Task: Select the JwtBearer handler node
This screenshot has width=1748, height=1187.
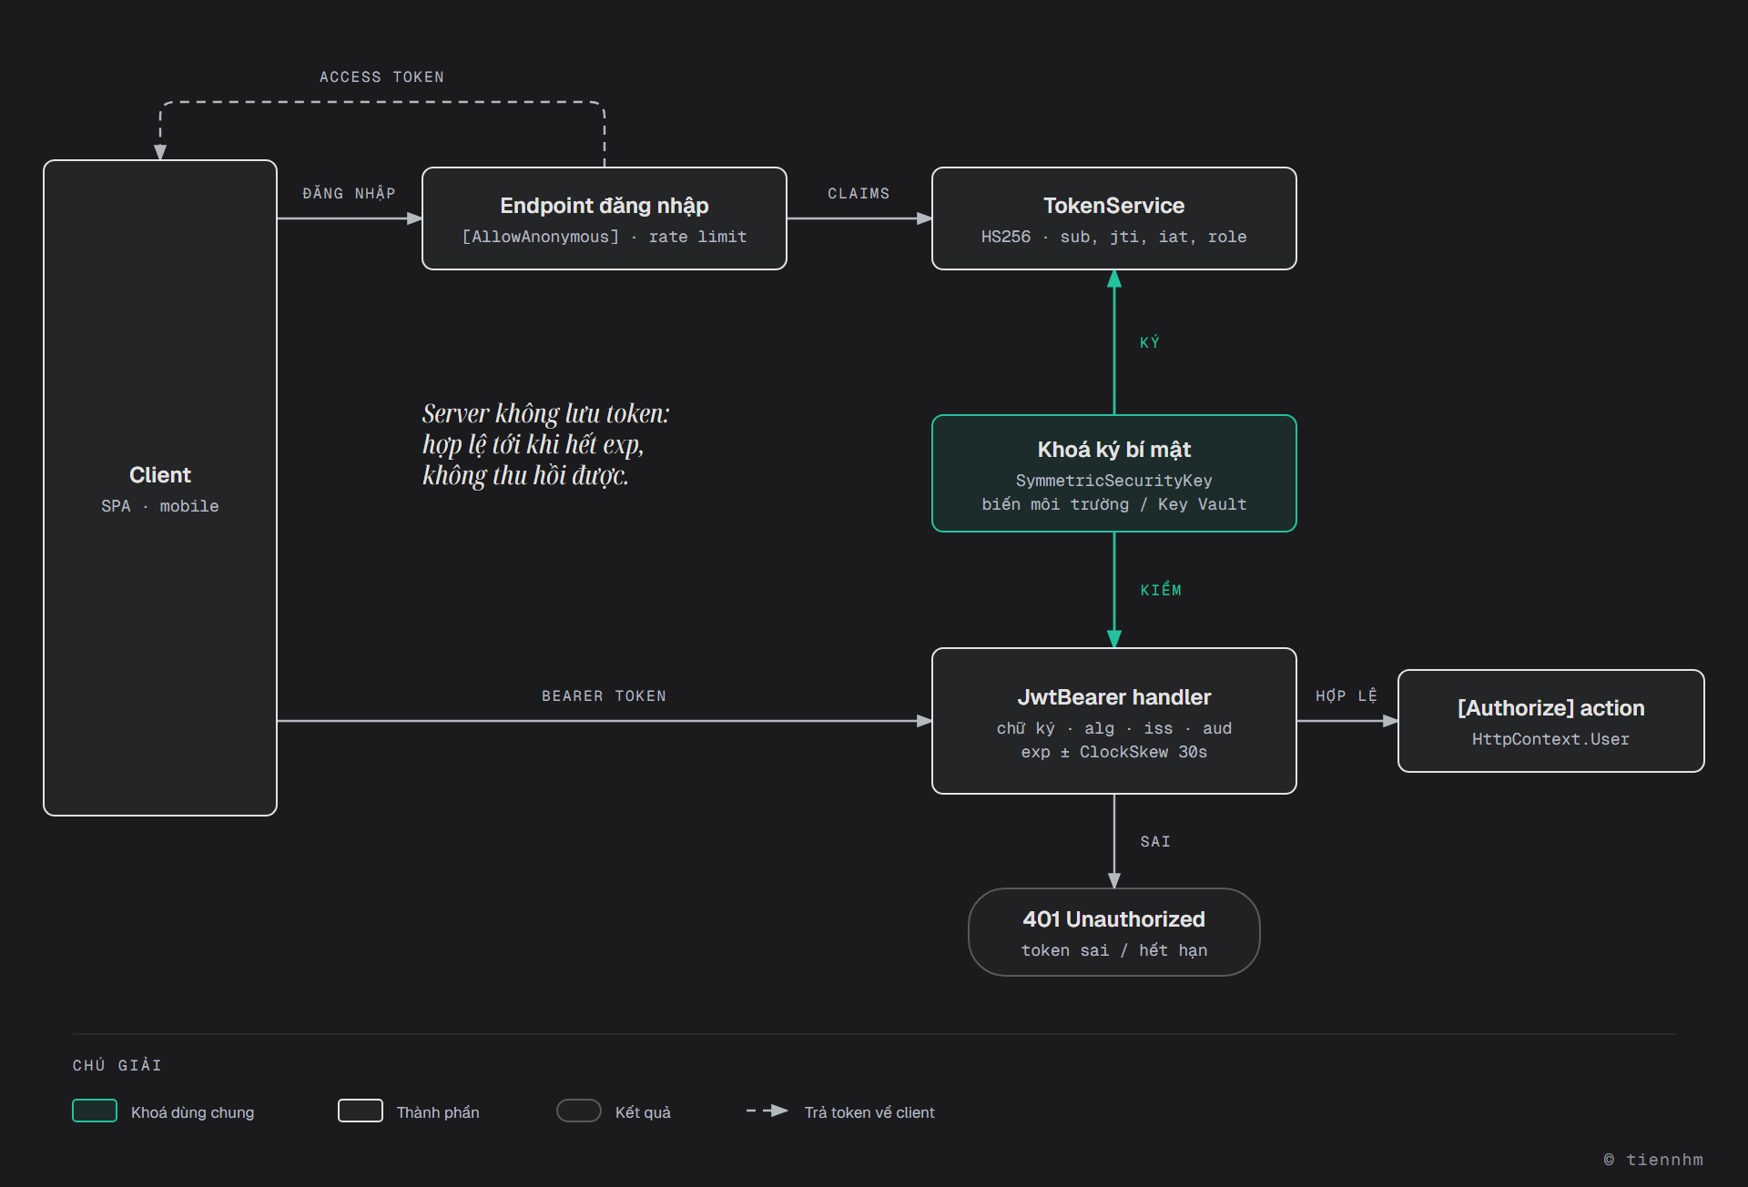Action: [x=1114, y=721]
